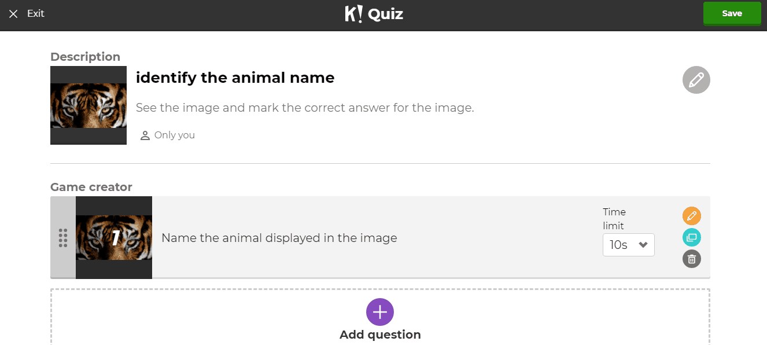This screenshot has height=345, width=767.
Task: Open the 10s time limit dropdown
Action: (628, 245)
